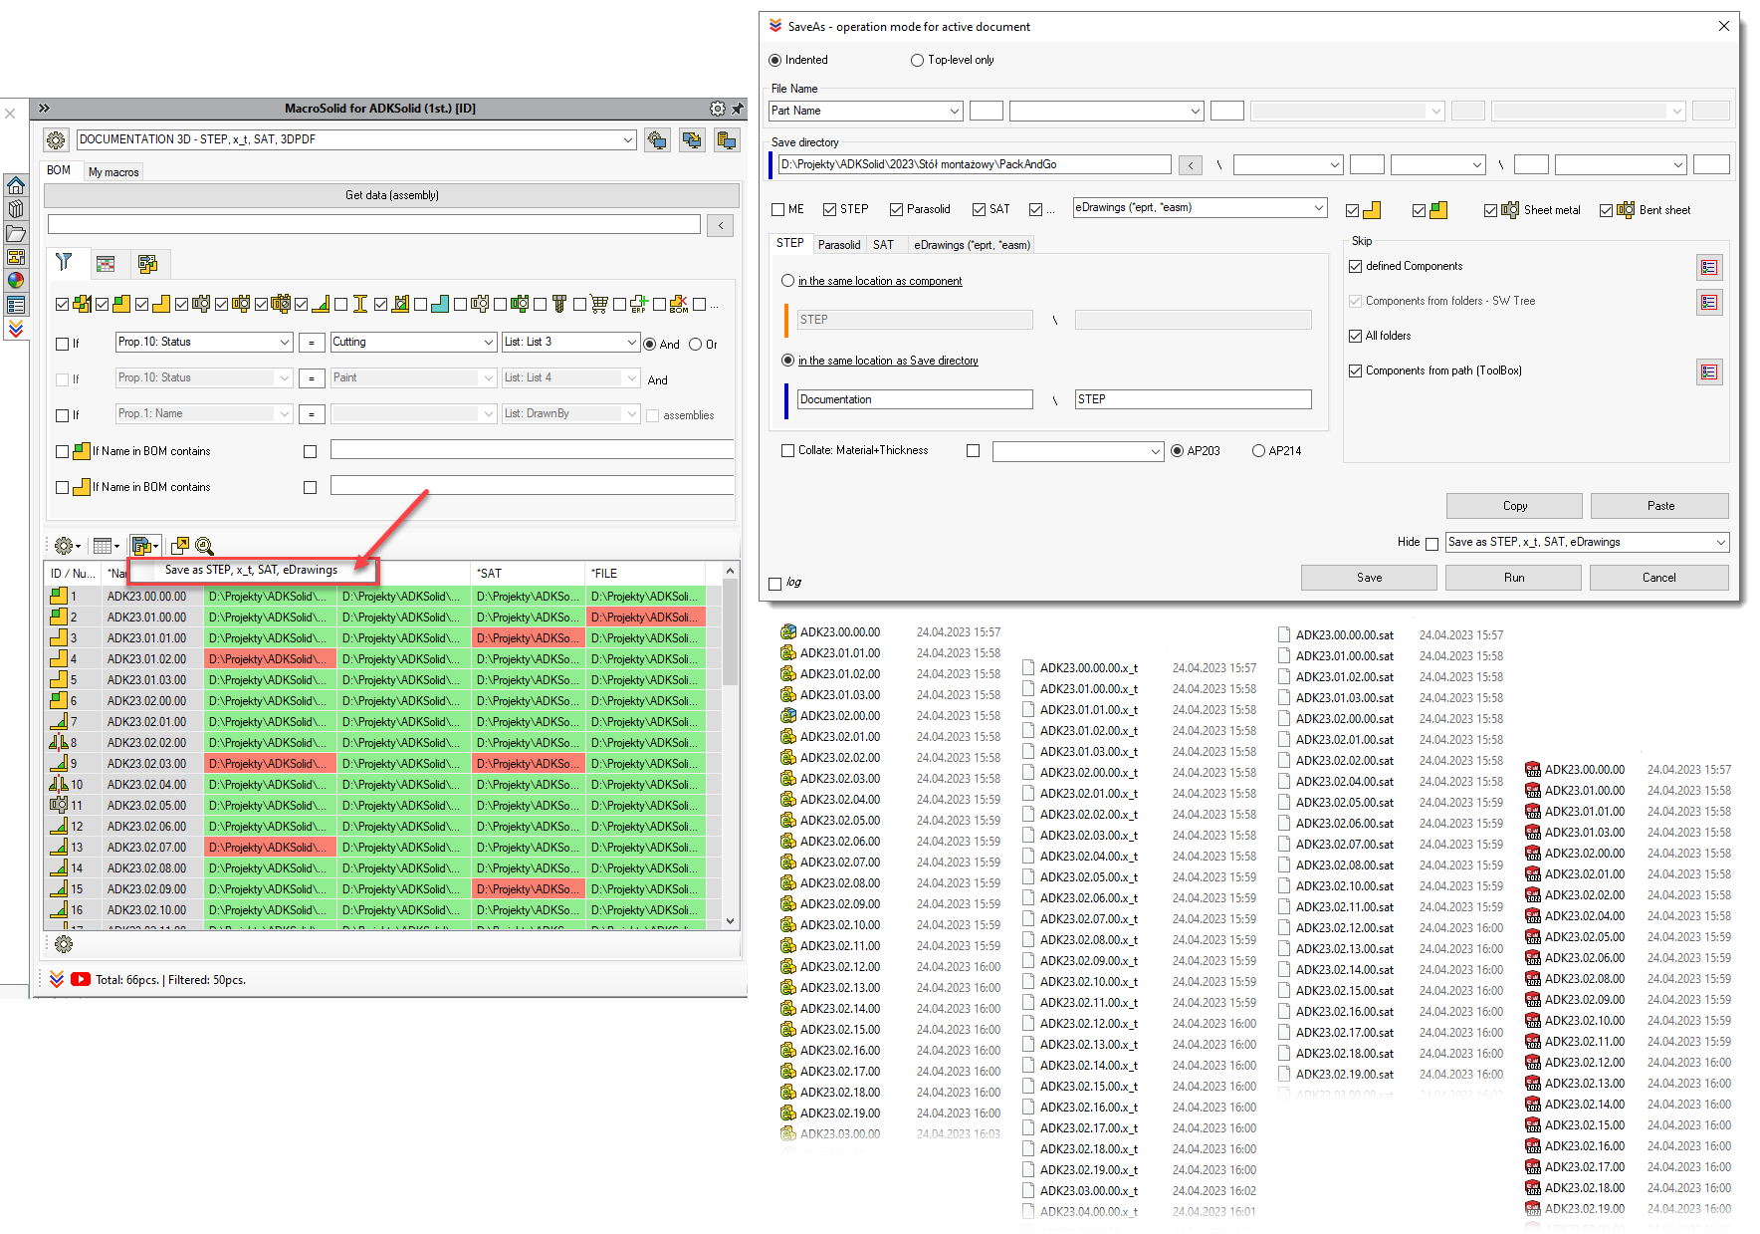The height and width of the screenshot is (1234, 1760).
Task: Open the gear dropdown arrow above table
Action: coord(80,547)
